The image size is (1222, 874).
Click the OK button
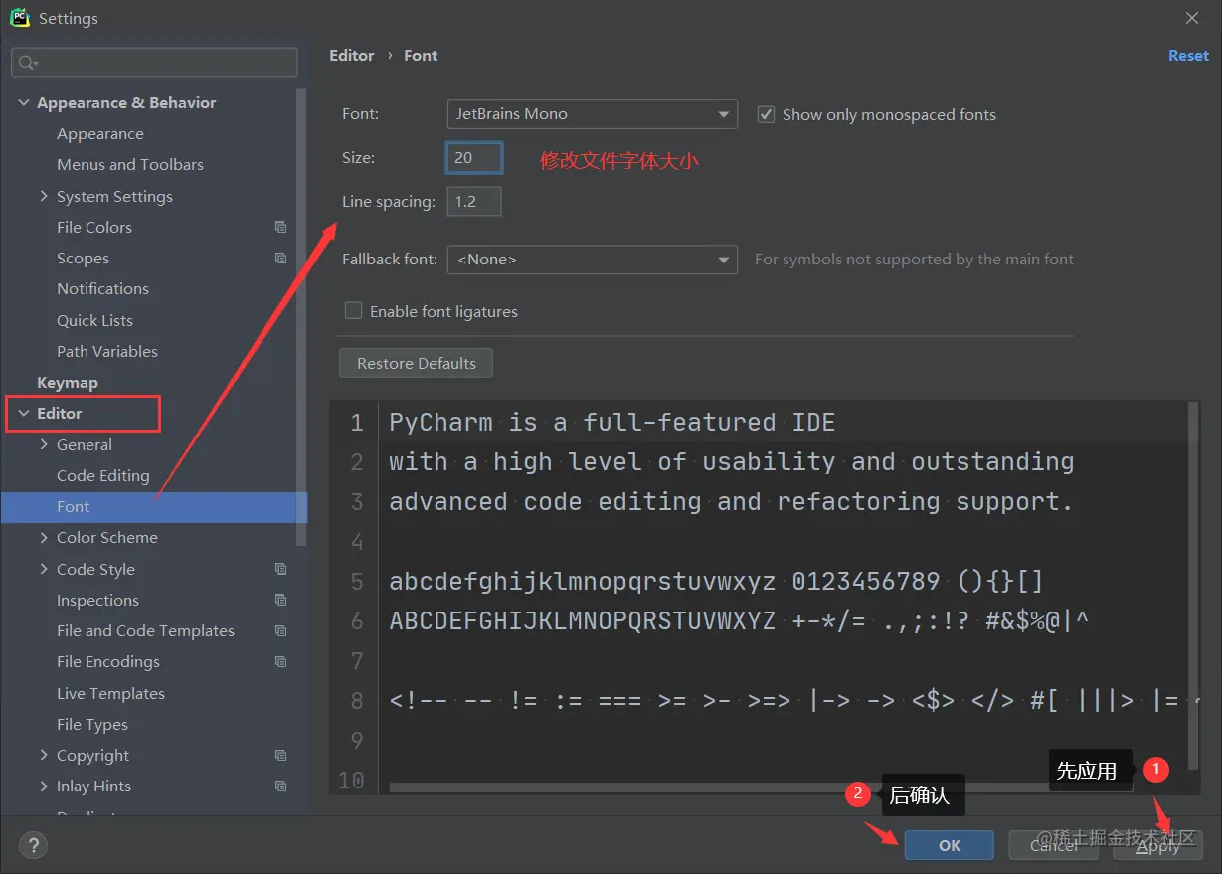[949, 845]
